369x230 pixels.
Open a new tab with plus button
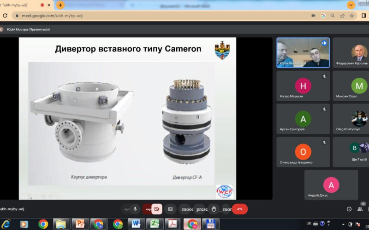point(60,5)
